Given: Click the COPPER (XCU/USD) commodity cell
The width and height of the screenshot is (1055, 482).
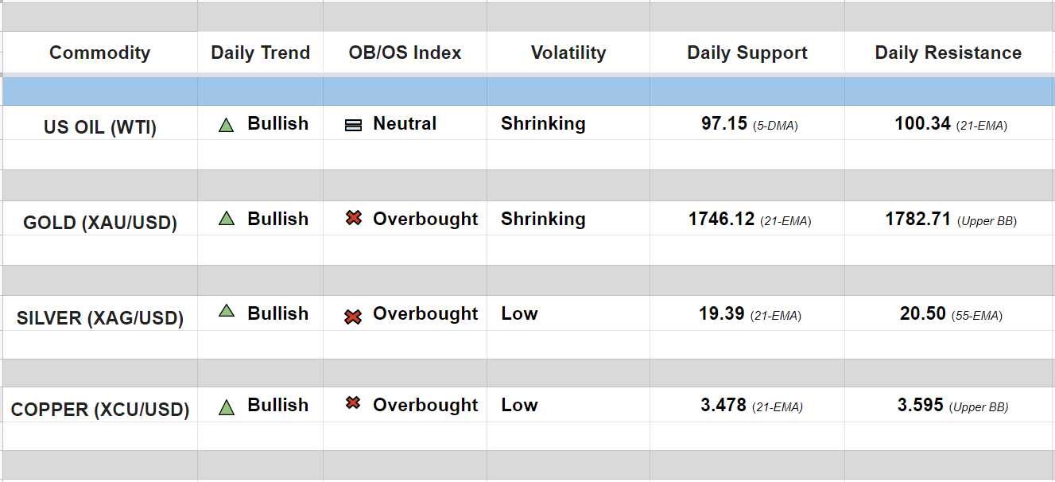Looking at the screenshot, I should pos(100,410).
